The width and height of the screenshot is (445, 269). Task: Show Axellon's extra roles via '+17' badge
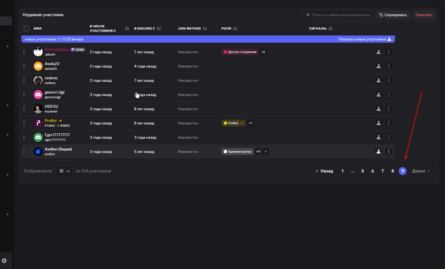tap(258, 152)
